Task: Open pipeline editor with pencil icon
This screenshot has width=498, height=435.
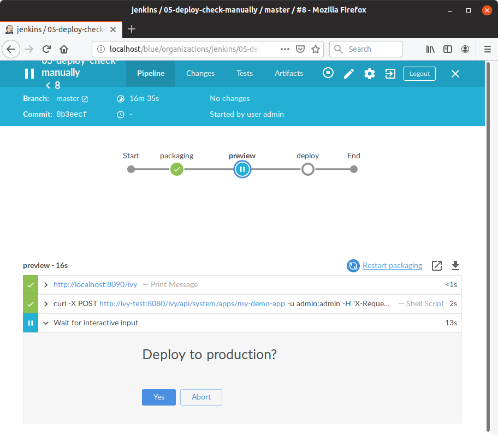Action: coord(349,74)
